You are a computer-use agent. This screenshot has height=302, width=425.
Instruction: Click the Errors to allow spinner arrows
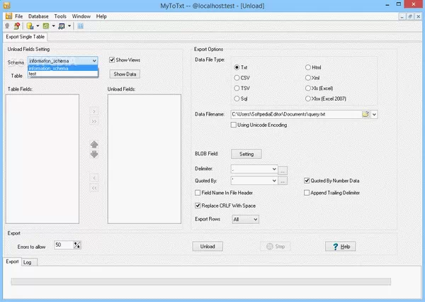pyautogui.click(x=78, y=245)
